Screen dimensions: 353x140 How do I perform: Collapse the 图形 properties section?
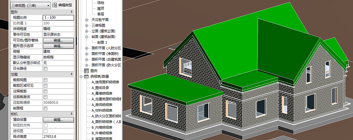[71, 12]
